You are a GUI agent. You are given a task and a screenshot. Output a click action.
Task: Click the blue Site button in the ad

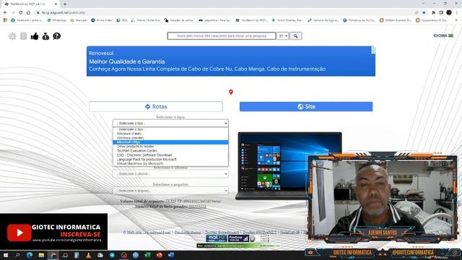point(306,107)
